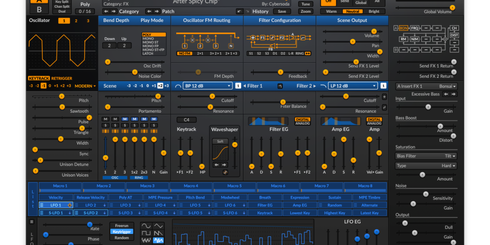Open the Saturation Type Hard dropdown
The width and height of the screenshot is (490, 245).
pos(426,166)
